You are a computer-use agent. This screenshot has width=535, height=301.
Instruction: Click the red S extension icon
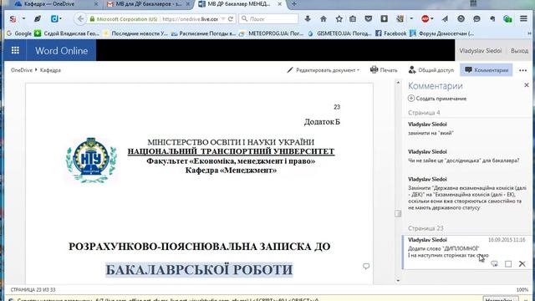tap(13, 18)
